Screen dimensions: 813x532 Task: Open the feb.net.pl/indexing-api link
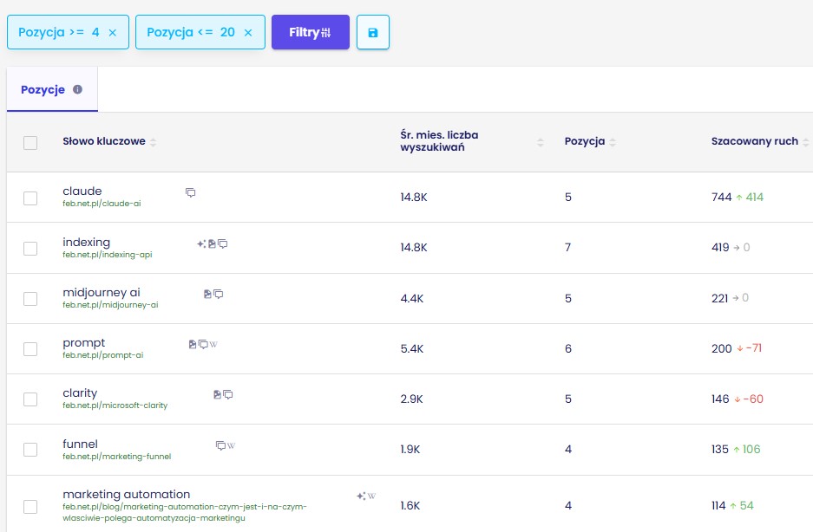coord(108,255)
